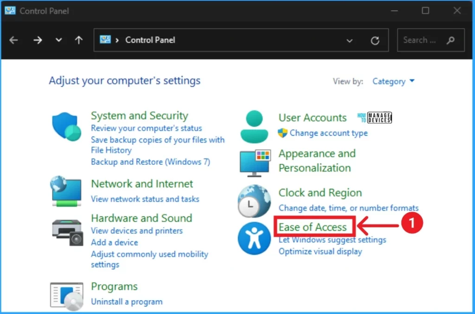Click Let Windows suggest settings
The height and width of the screenshot is (314, 475).
pyautogui.click(x=332, y=239)
